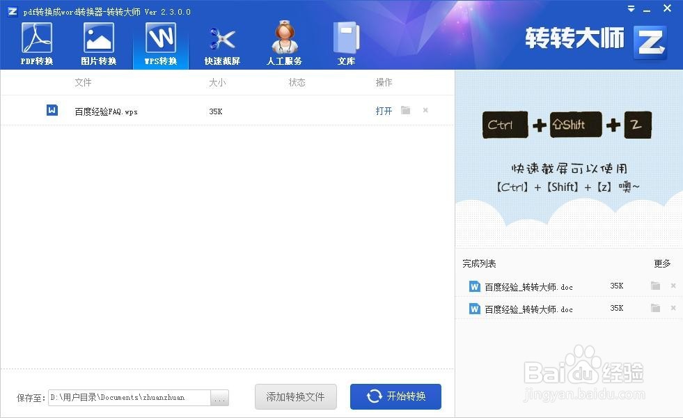This screenshot has width=683, height=418.
Task: Open folder of first completed 百度经验_转转大师.doc
Action: point(654,286)
